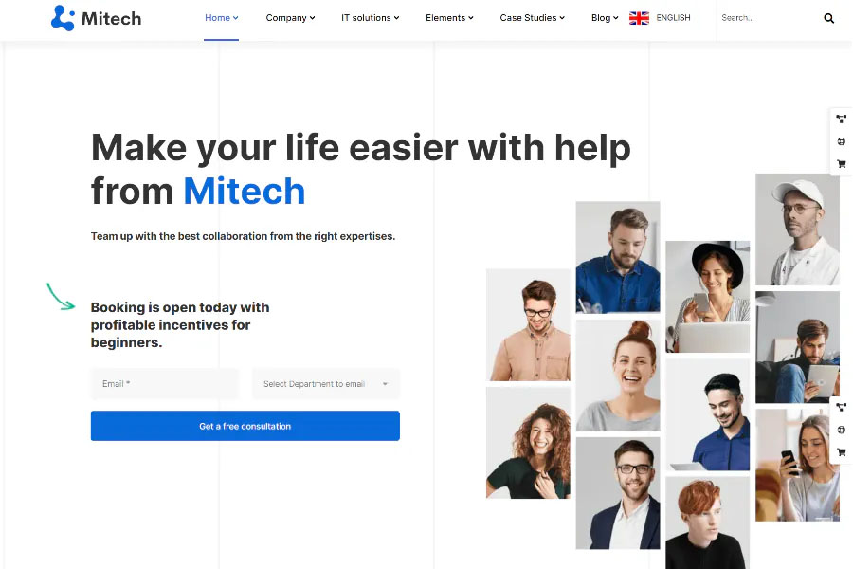Open Select Department to email dropdown
Viewport: 853px width, 569px height.
click(x=326, y=384)
